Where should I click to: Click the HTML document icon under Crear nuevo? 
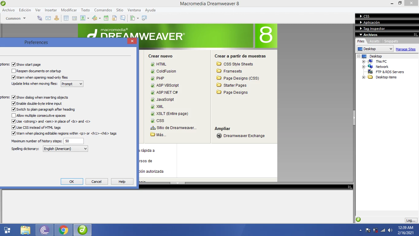153,64
